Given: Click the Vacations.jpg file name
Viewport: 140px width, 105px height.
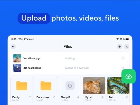Looking at the screenshot, I should click(31, 58).
